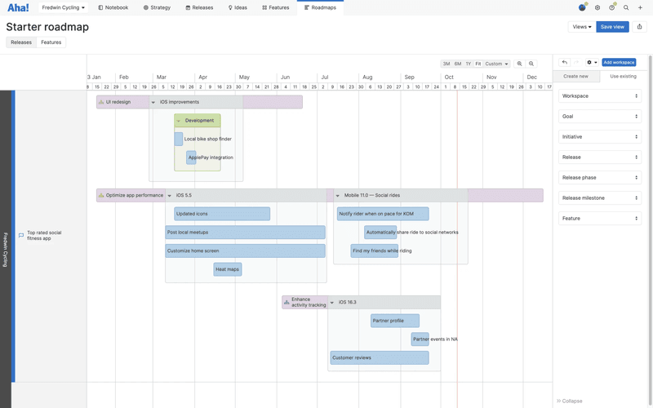Open the Workspace select field

pyautogui.click(x=600, y=96)
